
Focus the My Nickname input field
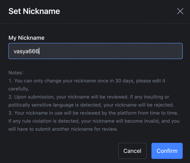(95, 51)
